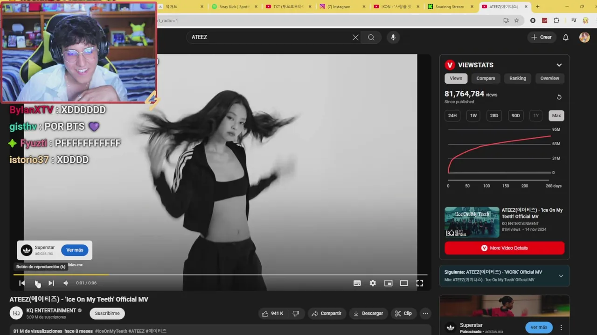Viewport: 597px width, 335px height.
Task: Enter fullscreen mode
Action: coord(420,283)
